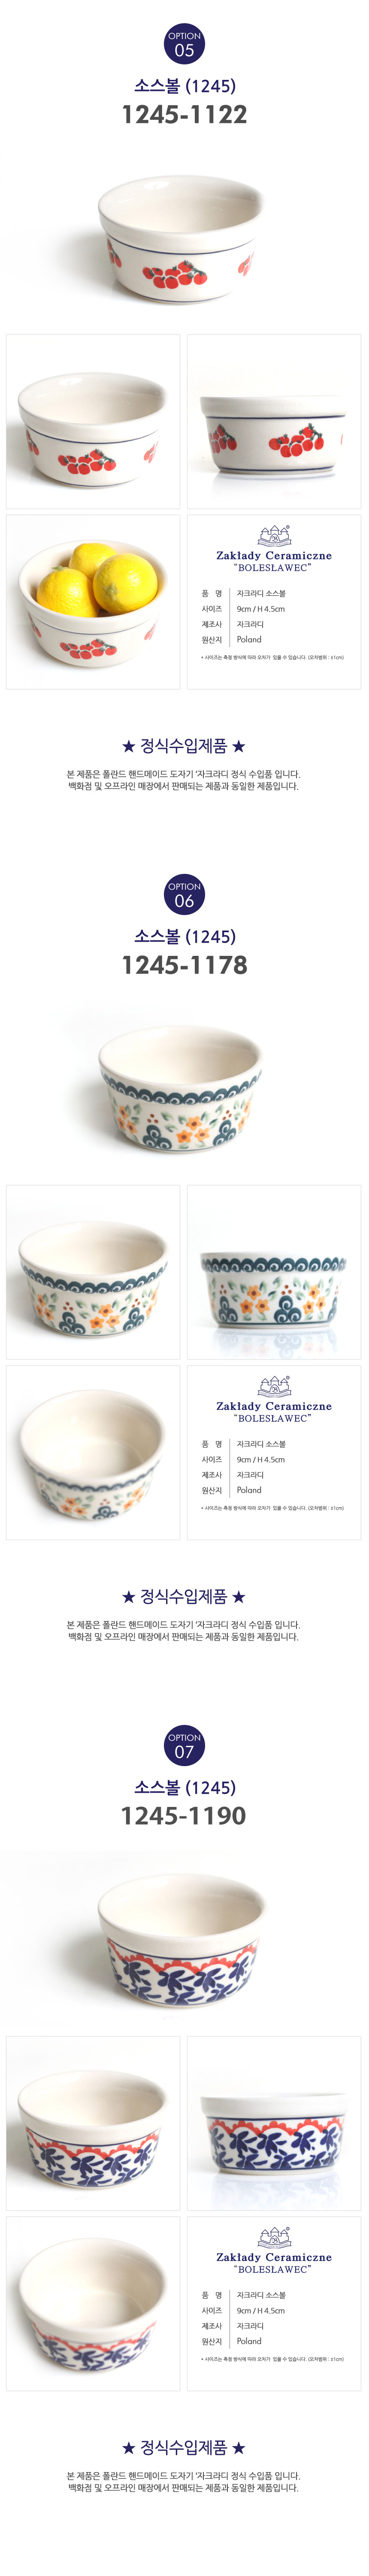Click the Zaklady Ceramiczne logo in option 07

pos(274,2249)
